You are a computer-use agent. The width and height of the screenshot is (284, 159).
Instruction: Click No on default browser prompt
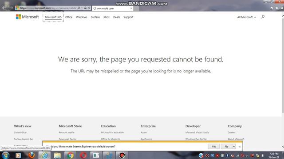click(226, 146)
